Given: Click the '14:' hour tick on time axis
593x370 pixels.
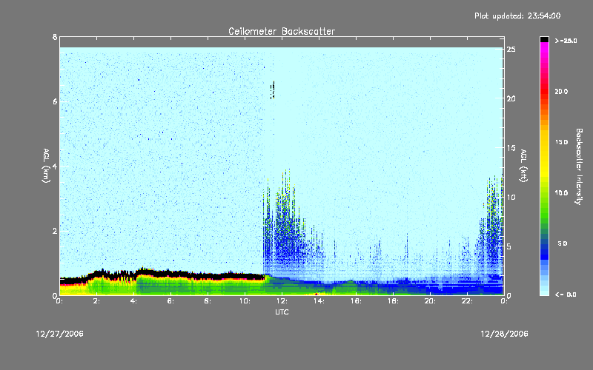Looking at the screenshot, I should tap(319, 301).
